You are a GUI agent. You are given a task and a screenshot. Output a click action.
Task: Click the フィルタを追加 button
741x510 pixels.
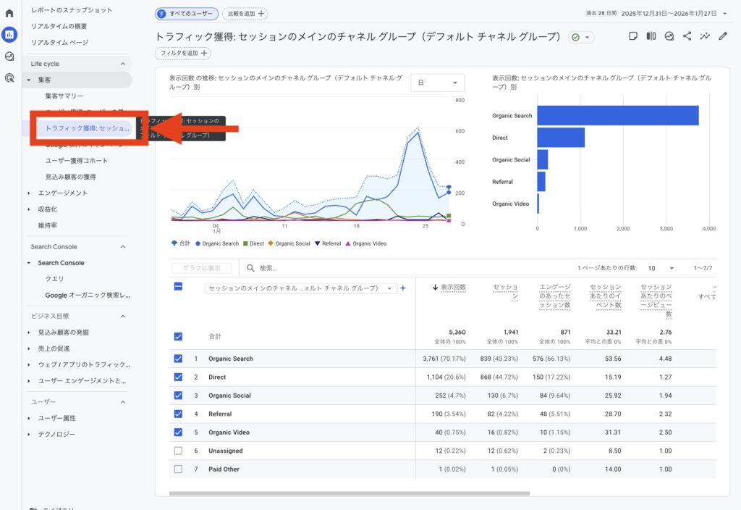182,53
